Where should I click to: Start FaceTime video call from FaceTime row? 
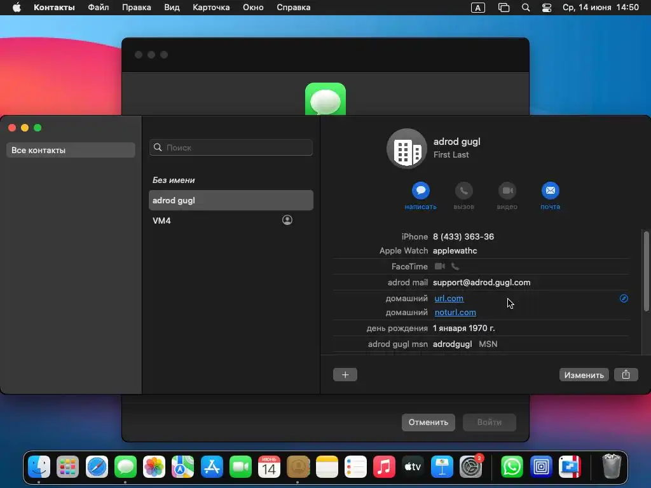(x=440, y=266)
